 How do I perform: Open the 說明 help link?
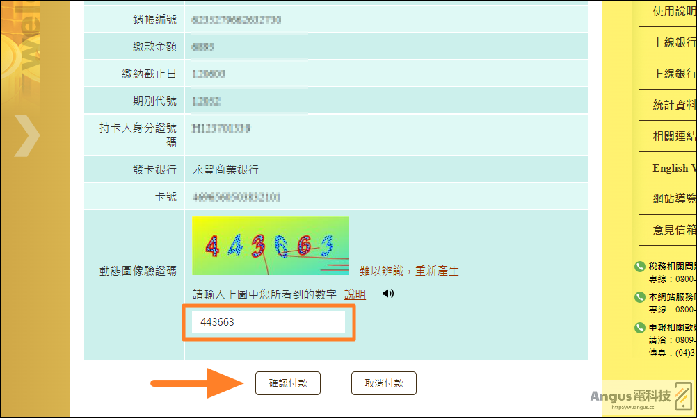coord(355,294)
